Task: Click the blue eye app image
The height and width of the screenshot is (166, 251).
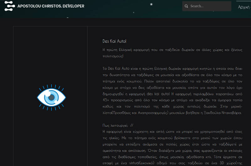Action: click(x=51, y=97)
